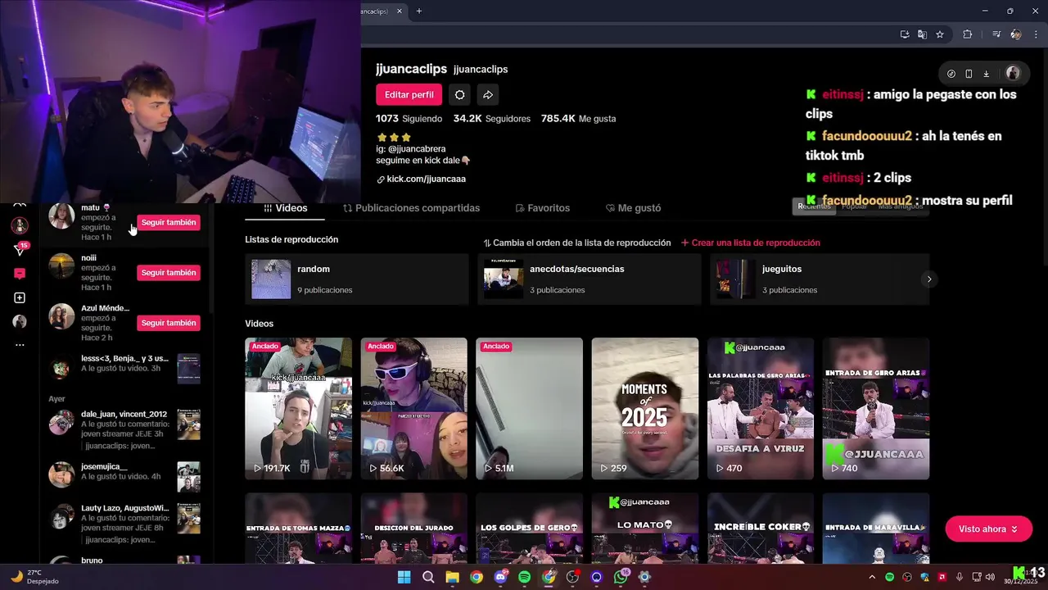The image size is (1048, 590).
Task: Click Crear una lista de reproducción
Action: tap(750, 243)
